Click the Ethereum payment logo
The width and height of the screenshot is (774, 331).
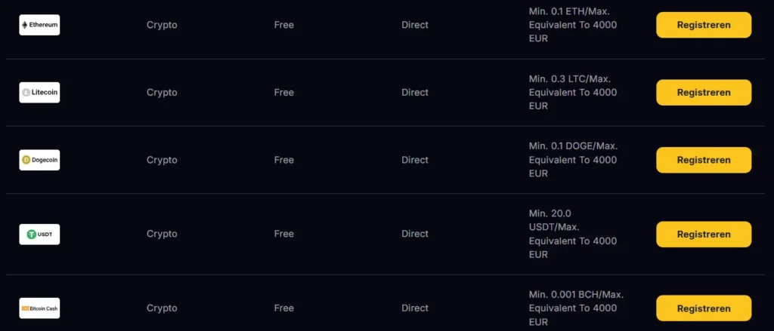(39, 25)
